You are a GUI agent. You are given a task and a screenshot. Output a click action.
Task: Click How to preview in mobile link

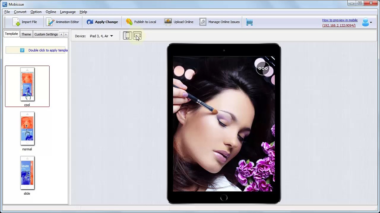click(x=340, y=20)
